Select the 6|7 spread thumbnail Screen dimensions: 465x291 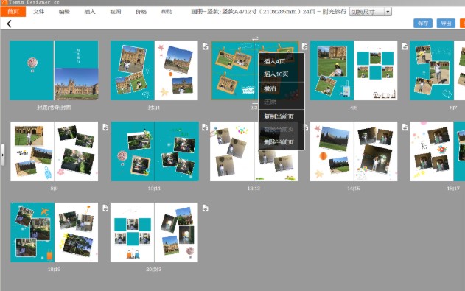[437, 70]
